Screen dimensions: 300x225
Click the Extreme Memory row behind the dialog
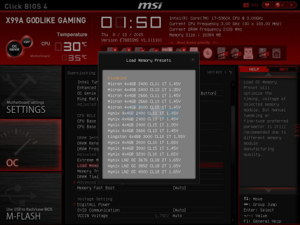tap(88, 160)
